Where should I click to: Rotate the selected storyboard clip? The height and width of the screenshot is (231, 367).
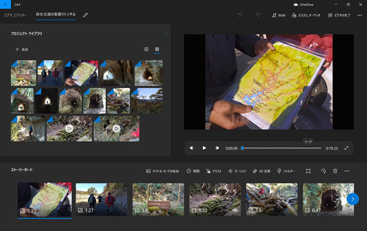pos(323,171)
